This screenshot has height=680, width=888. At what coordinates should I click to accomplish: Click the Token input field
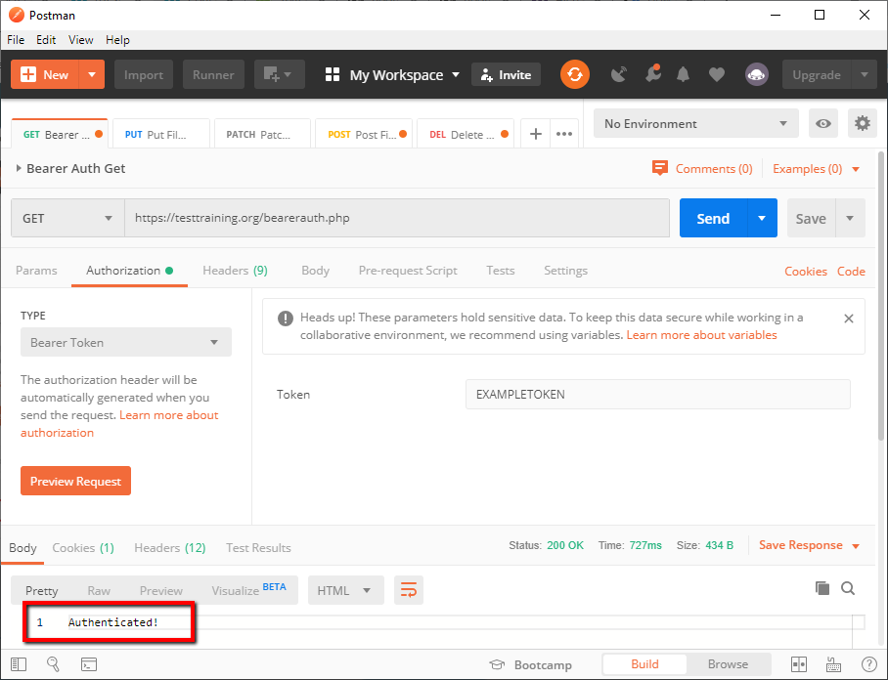pyautogui.click(x=657, y=395)
